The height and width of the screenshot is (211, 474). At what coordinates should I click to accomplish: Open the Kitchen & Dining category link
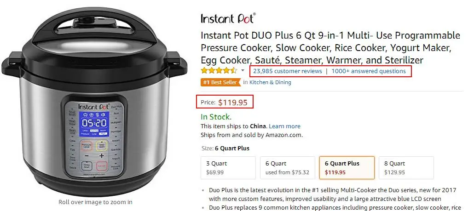270,82
